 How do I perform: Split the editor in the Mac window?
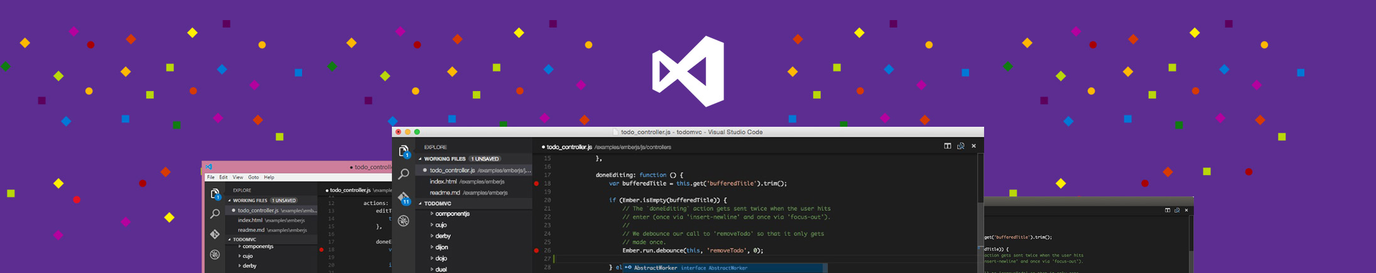(x=948, y=146)
